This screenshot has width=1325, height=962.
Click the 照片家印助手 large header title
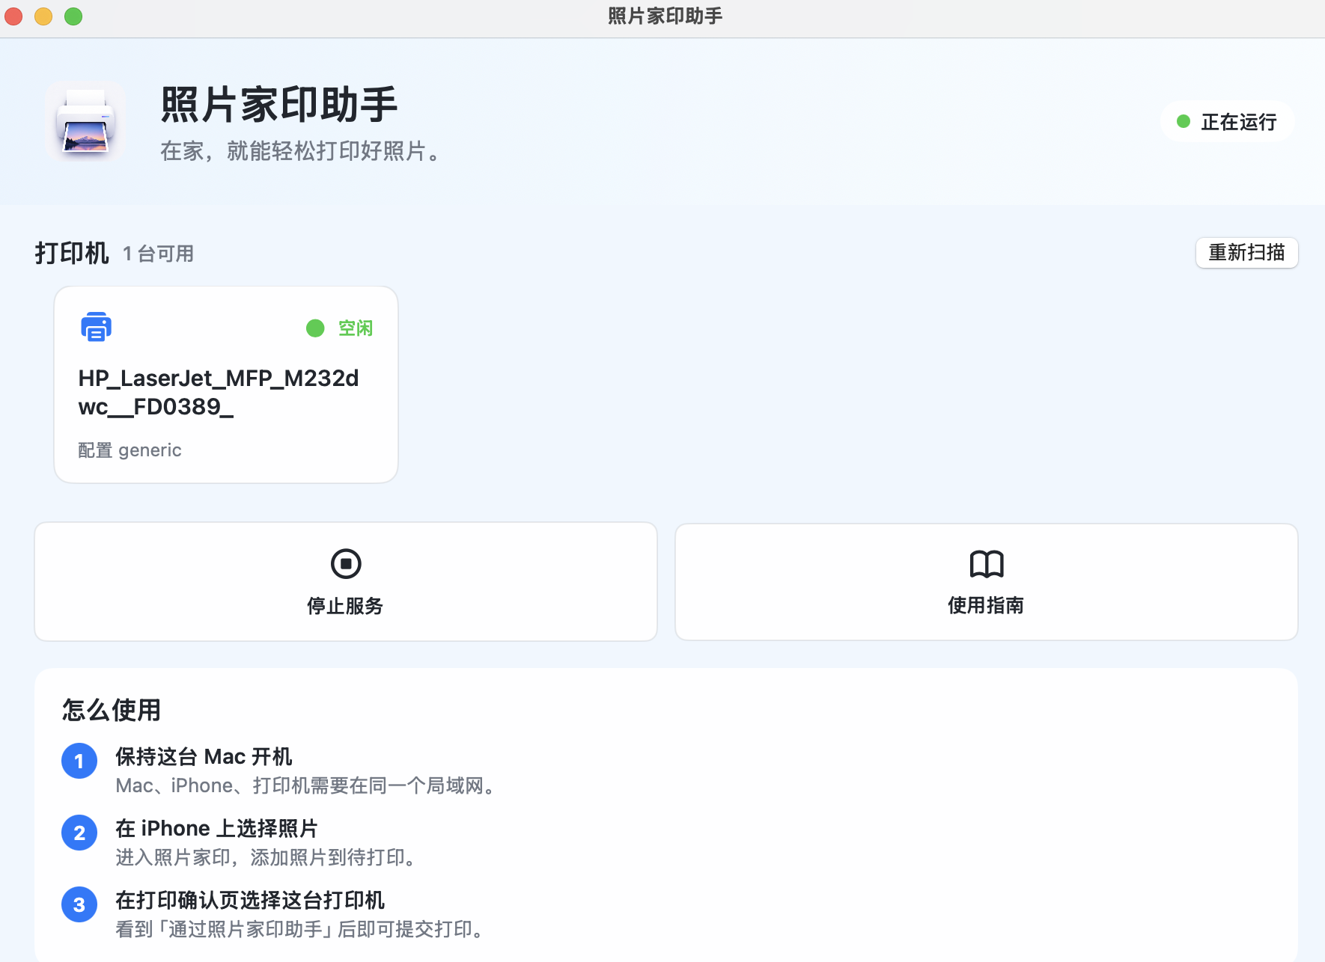pos(279,105)
